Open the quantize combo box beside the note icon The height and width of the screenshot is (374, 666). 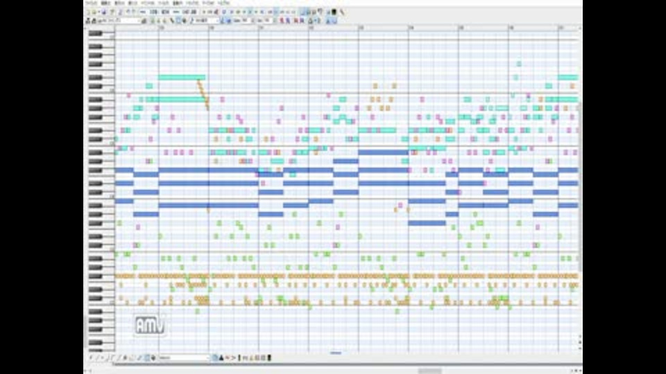click(207, 20)
